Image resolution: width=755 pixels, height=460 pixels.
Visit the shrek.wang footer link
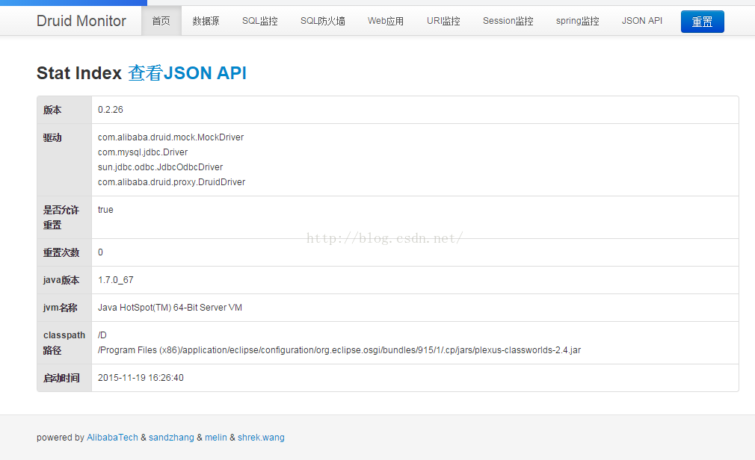point(261,438)
